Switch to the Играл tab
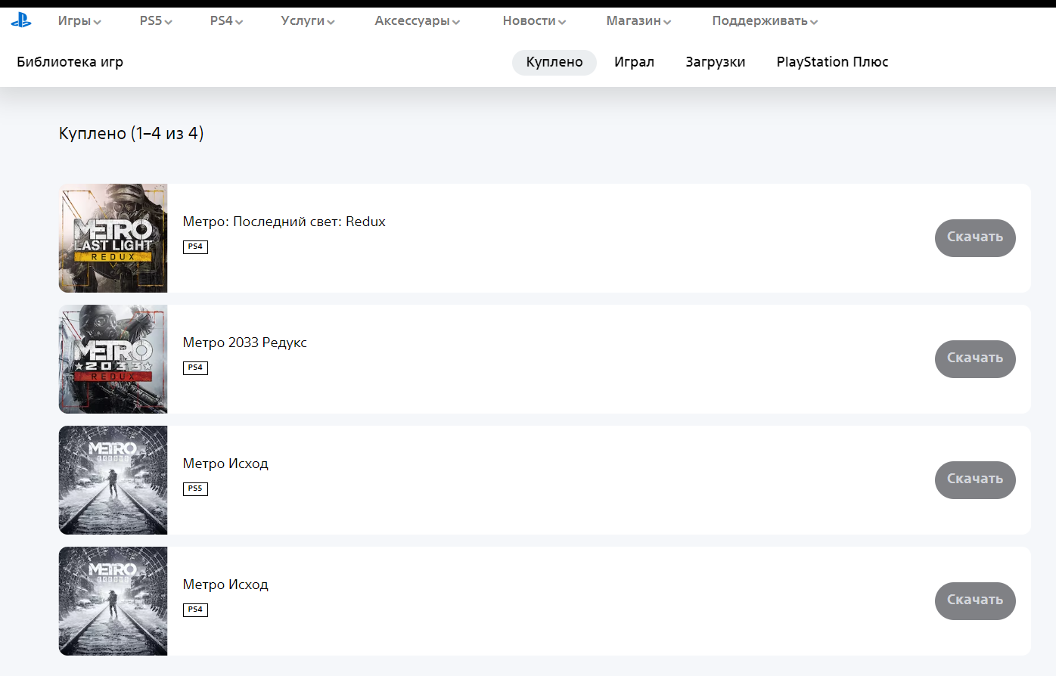The height and width of the screenshot is (676, 1056). point(634,62)
